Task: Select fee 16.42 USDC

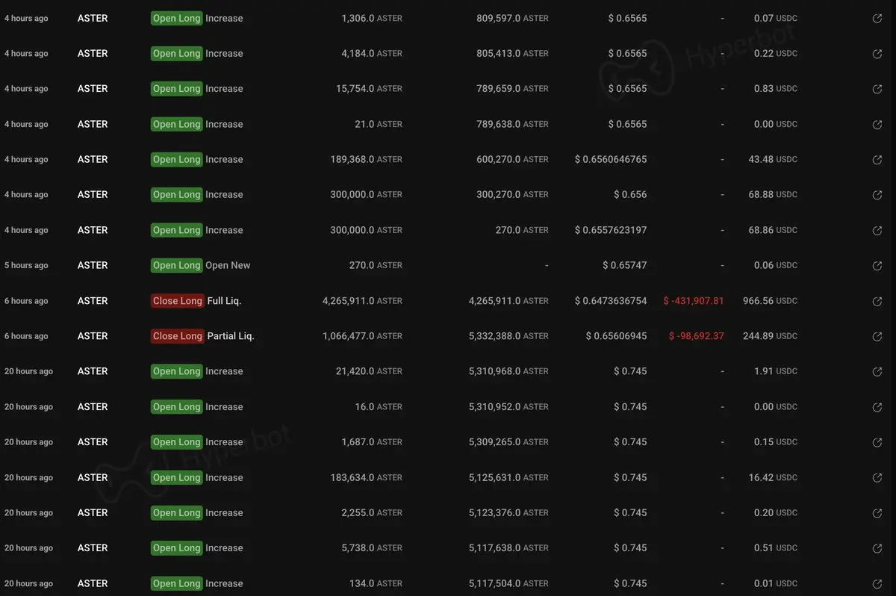Action: point(774,477)
